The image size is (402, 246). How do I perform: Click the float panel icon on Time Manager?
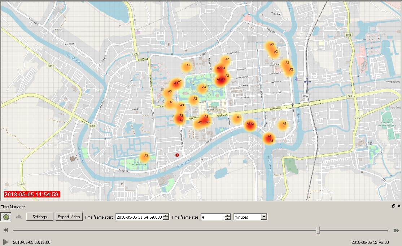tap(393, 206)
